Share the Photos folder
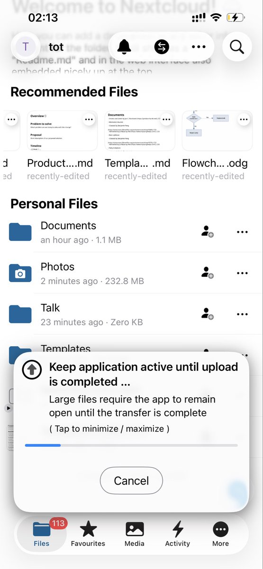 tap(207, 273)
